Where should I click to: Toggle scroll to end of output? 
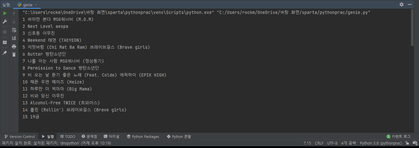click(14, 38)
